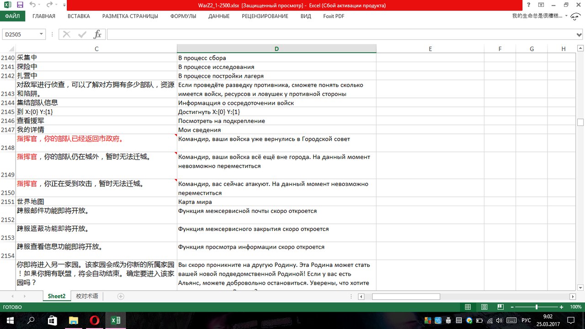The image size is (585, 329).
Task: Open the Windows Start menu
Action: pyautogui.click(x=10, y=320)
